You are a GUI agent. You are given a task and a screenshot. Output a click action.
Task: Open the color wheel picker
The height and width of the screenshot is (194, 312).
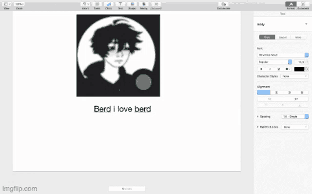307,69
